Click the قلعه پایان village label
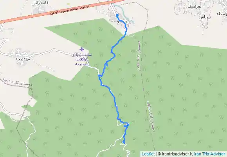Viewport: 227px width, 157px height. [x=40, y=3]
